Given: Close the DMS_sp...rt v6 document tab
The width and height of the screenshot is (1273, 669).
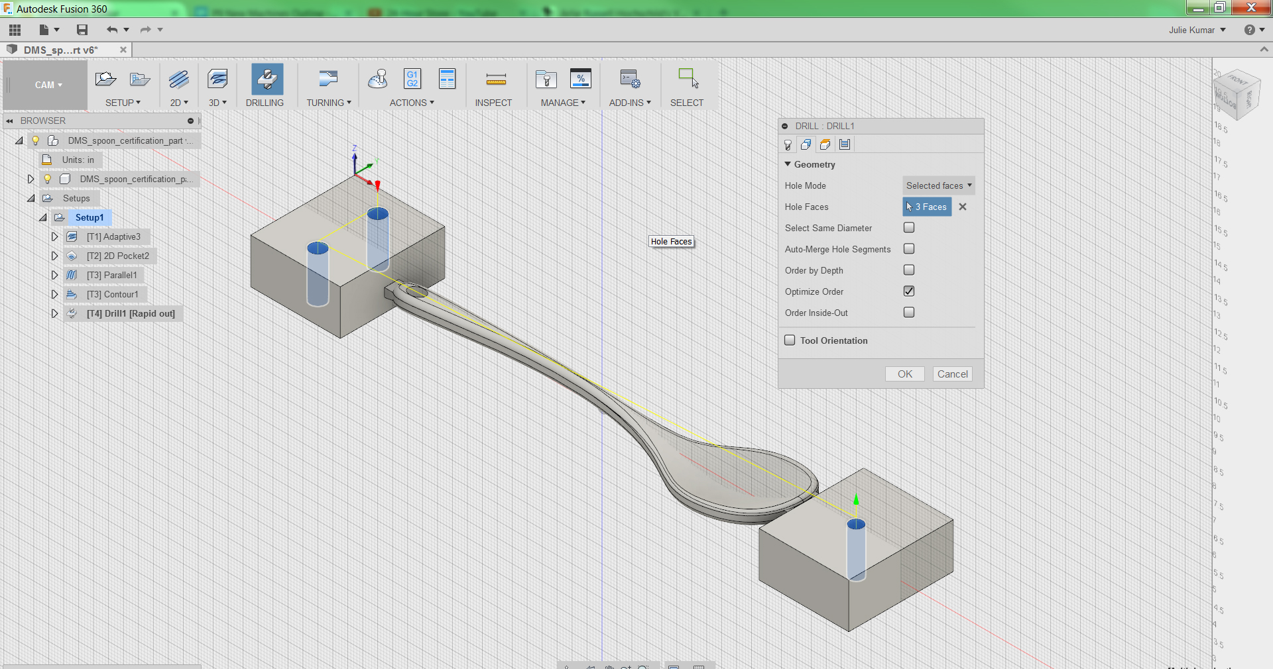Looking at the screenshot, I should coord(123,50).
